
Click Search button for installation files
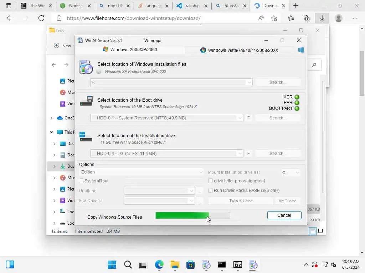tap(278, 82)
